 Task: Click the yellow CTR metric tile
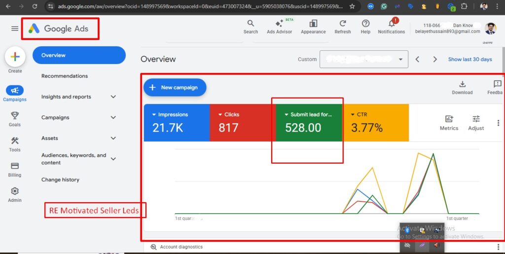click(375, 122)
